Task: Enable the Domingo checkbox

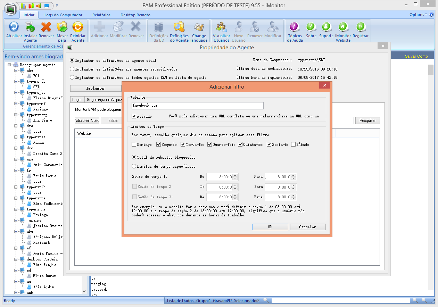Action: click(134, 144)
